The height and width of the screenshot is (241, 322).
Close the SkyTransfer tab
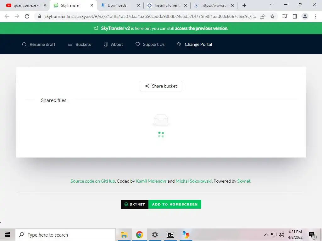point(92,5)
